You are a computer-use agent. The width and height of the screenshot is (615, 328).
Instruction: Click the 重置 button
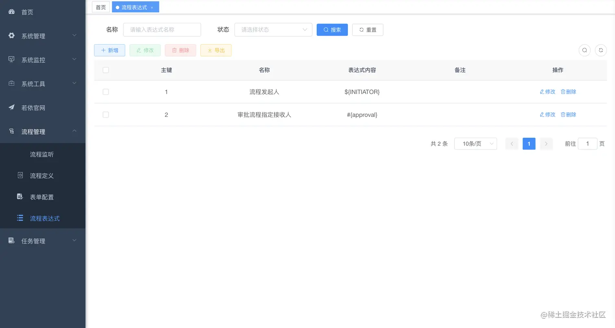coord(368,30)
